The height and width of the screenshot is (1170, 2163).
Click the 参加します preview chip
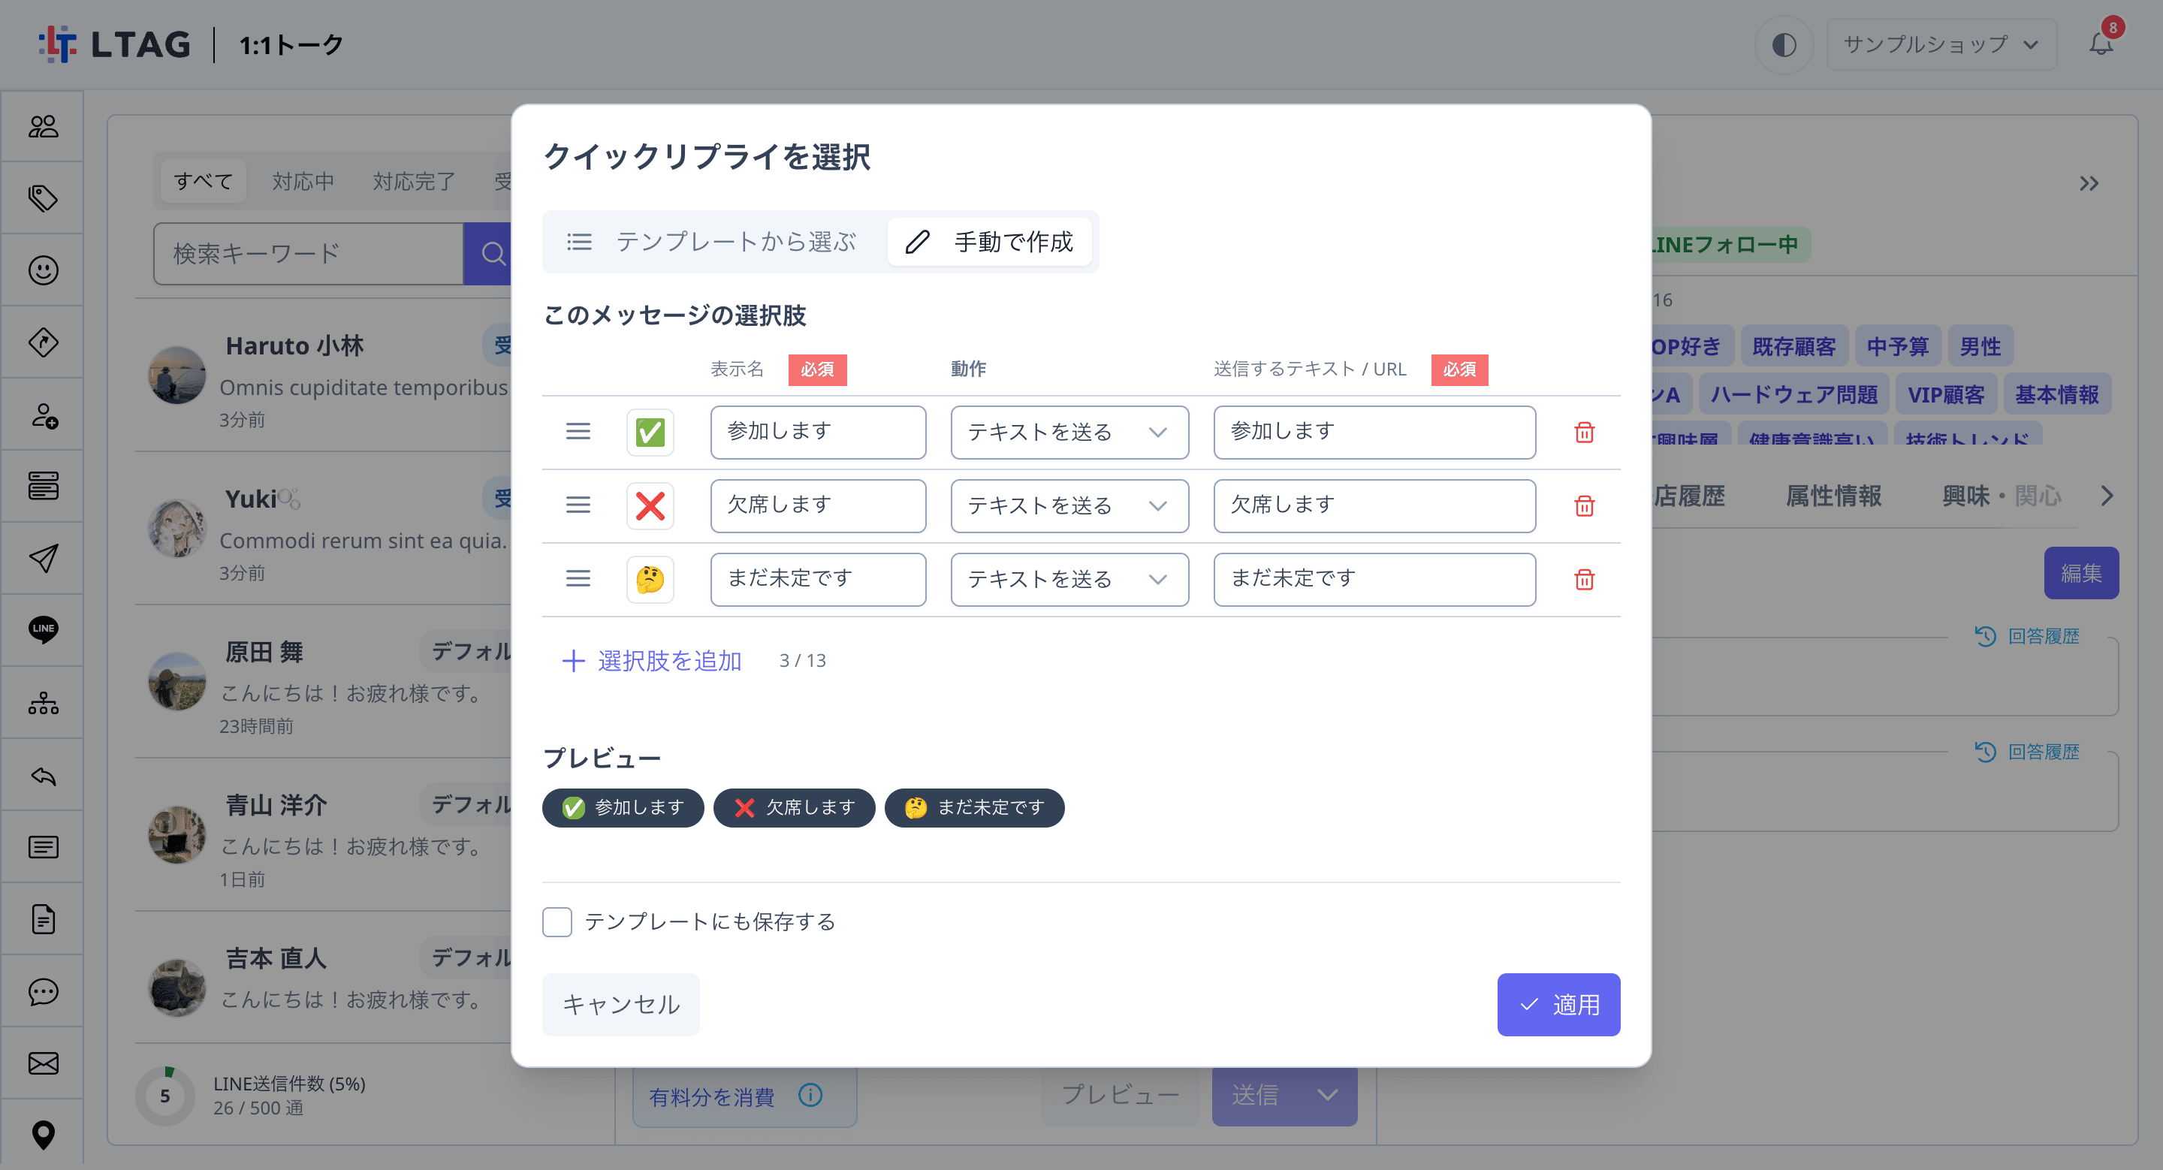tap(622, 807)
